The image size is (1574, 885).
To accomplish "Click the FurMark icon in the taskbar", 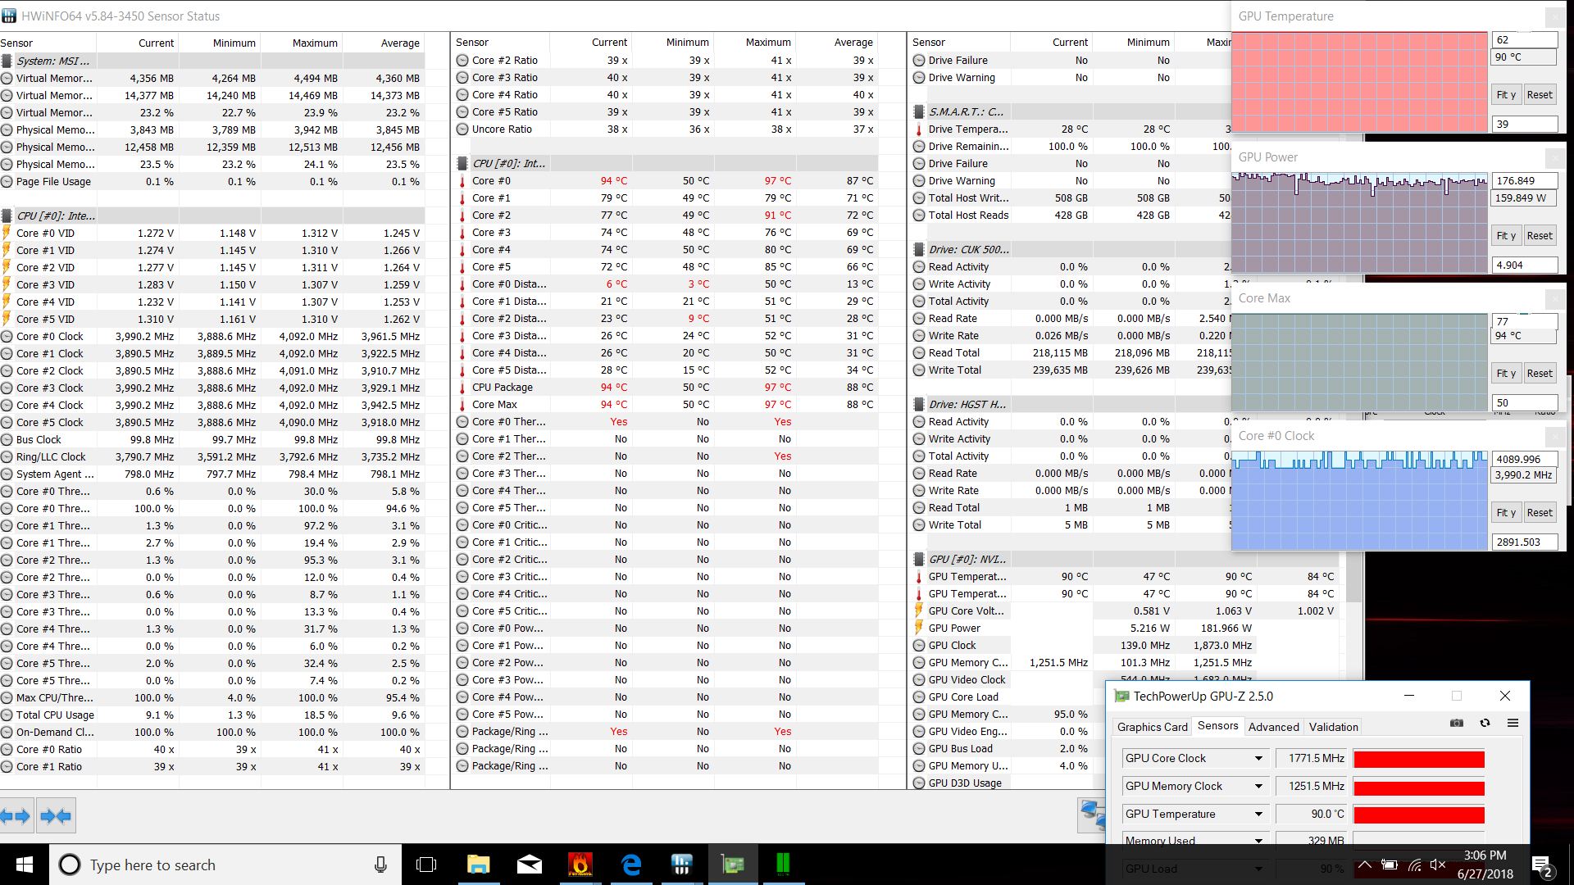I will pos(580,865).
